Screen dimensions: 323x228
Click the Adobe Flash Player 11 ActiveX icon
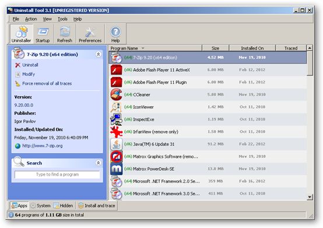pyautogui.click(x=117, y=70)
